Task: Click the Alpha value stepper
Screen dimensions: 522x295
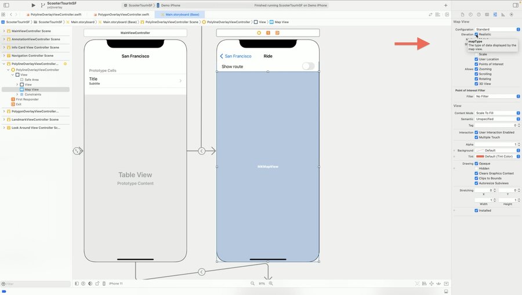Action: click(519, 145)
